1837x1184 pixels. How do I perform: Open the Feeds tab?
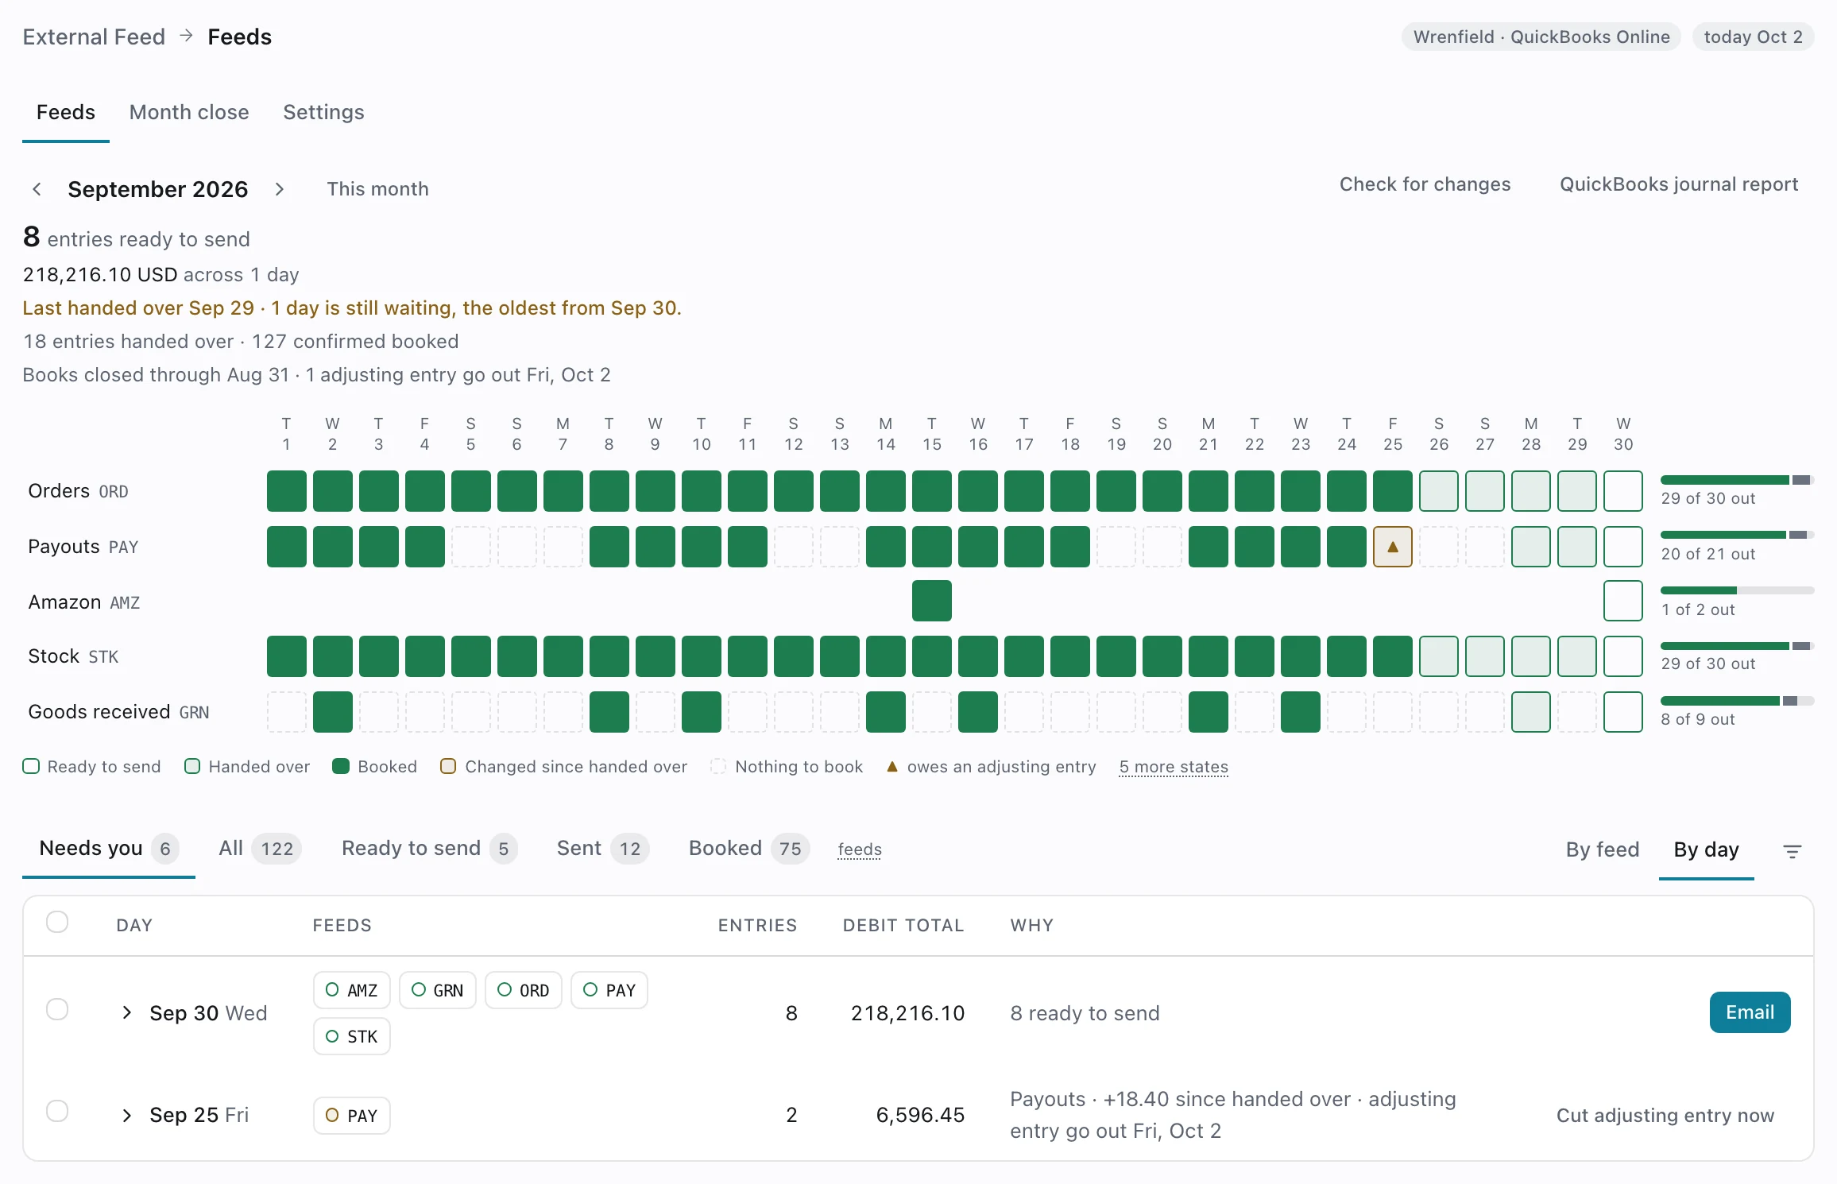point(66,113)
